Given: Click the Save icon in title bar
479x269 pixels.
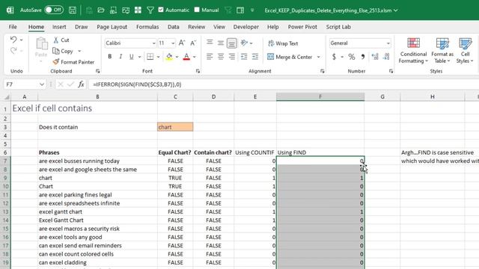Looking at the screenshot, I should (73, 10).
